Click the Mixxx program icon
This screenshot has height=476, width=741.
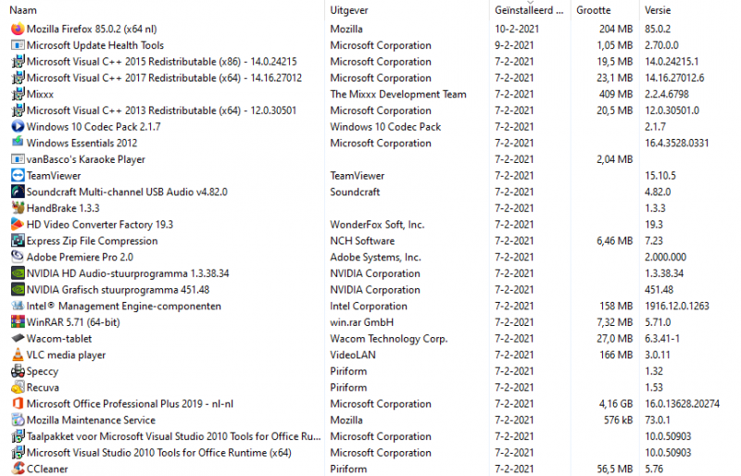pos(18,94)
